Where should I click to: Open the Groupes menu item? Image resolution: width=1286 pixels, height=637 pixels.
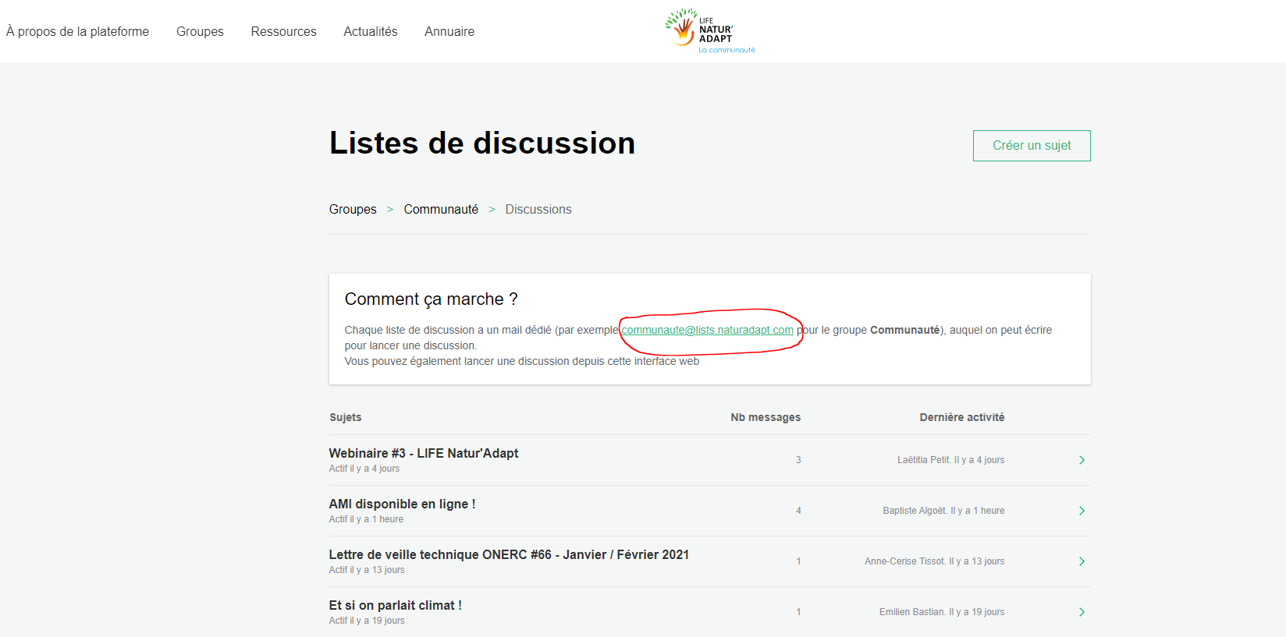[200, 31]
